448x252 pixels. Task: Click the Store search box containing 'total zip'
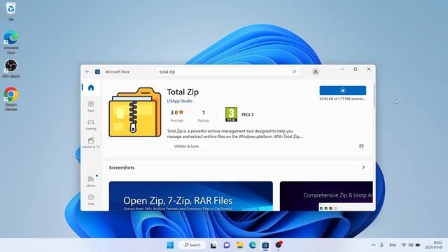[x=227, y=71]
